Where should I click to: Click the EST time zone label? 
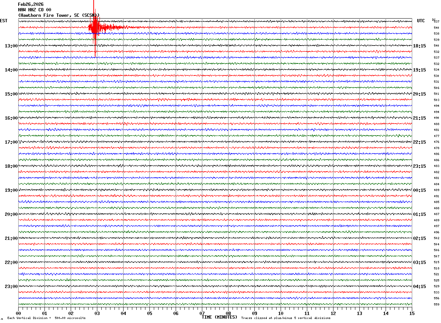click(4, 21)
